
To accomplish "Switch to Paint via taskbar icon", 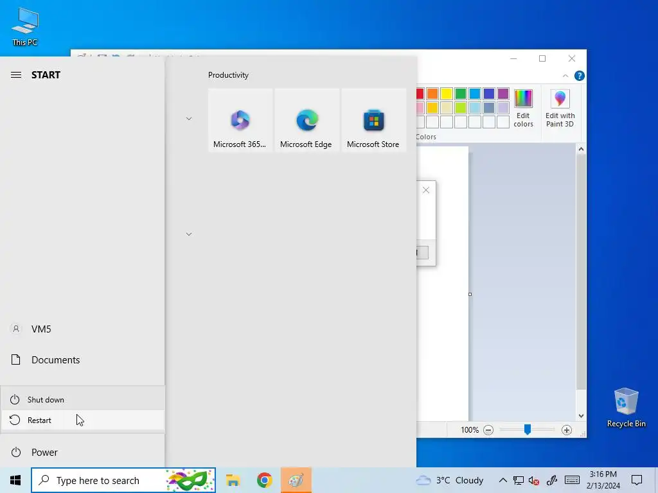I will (x=296, y=480).
